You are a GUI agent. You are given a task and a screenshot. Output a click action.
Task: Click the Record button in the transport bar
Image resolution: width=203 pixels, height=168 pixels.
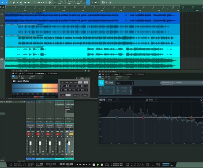pyautogui.click(x=102, y=164)
